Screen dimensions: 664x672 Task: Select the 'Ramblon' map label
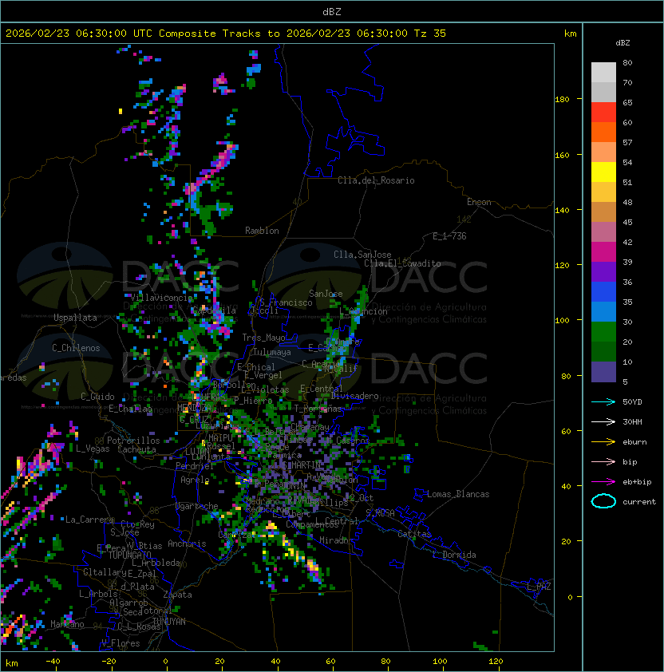[262, 231]
